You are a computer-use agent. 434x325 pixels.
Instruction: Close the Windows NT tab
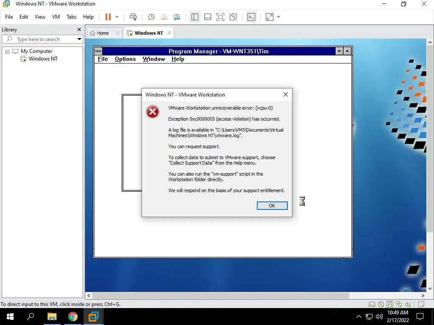169,33
